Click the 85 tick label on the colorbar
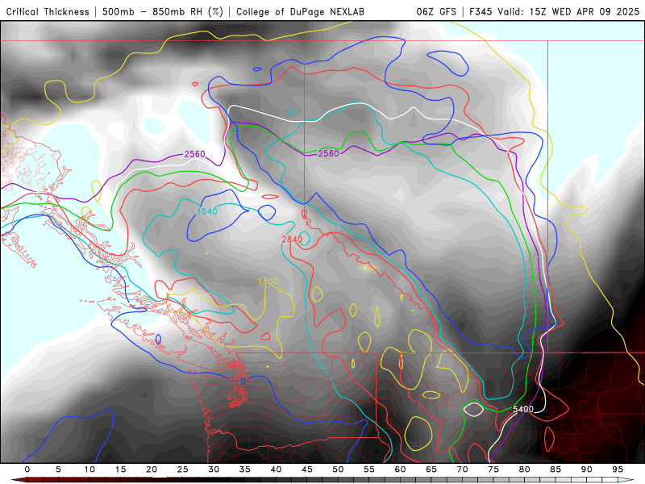 coord(556,469)
